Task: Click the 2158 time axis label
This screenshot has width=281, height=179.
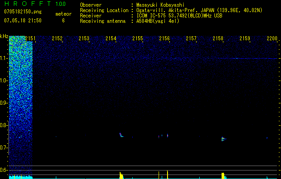Action: [218, 38]
